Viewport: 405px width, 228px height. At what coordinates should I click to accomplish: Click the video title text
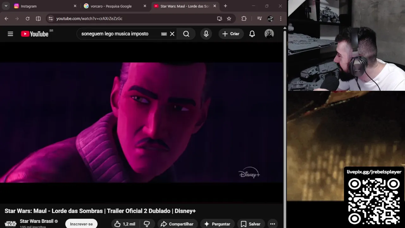coord(100,211)
